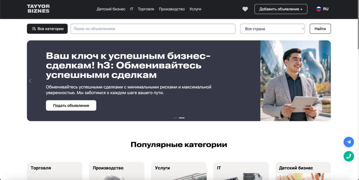Go to Производство in top navigation
Viewport: 359px width, 180px height.
[172, 9]
